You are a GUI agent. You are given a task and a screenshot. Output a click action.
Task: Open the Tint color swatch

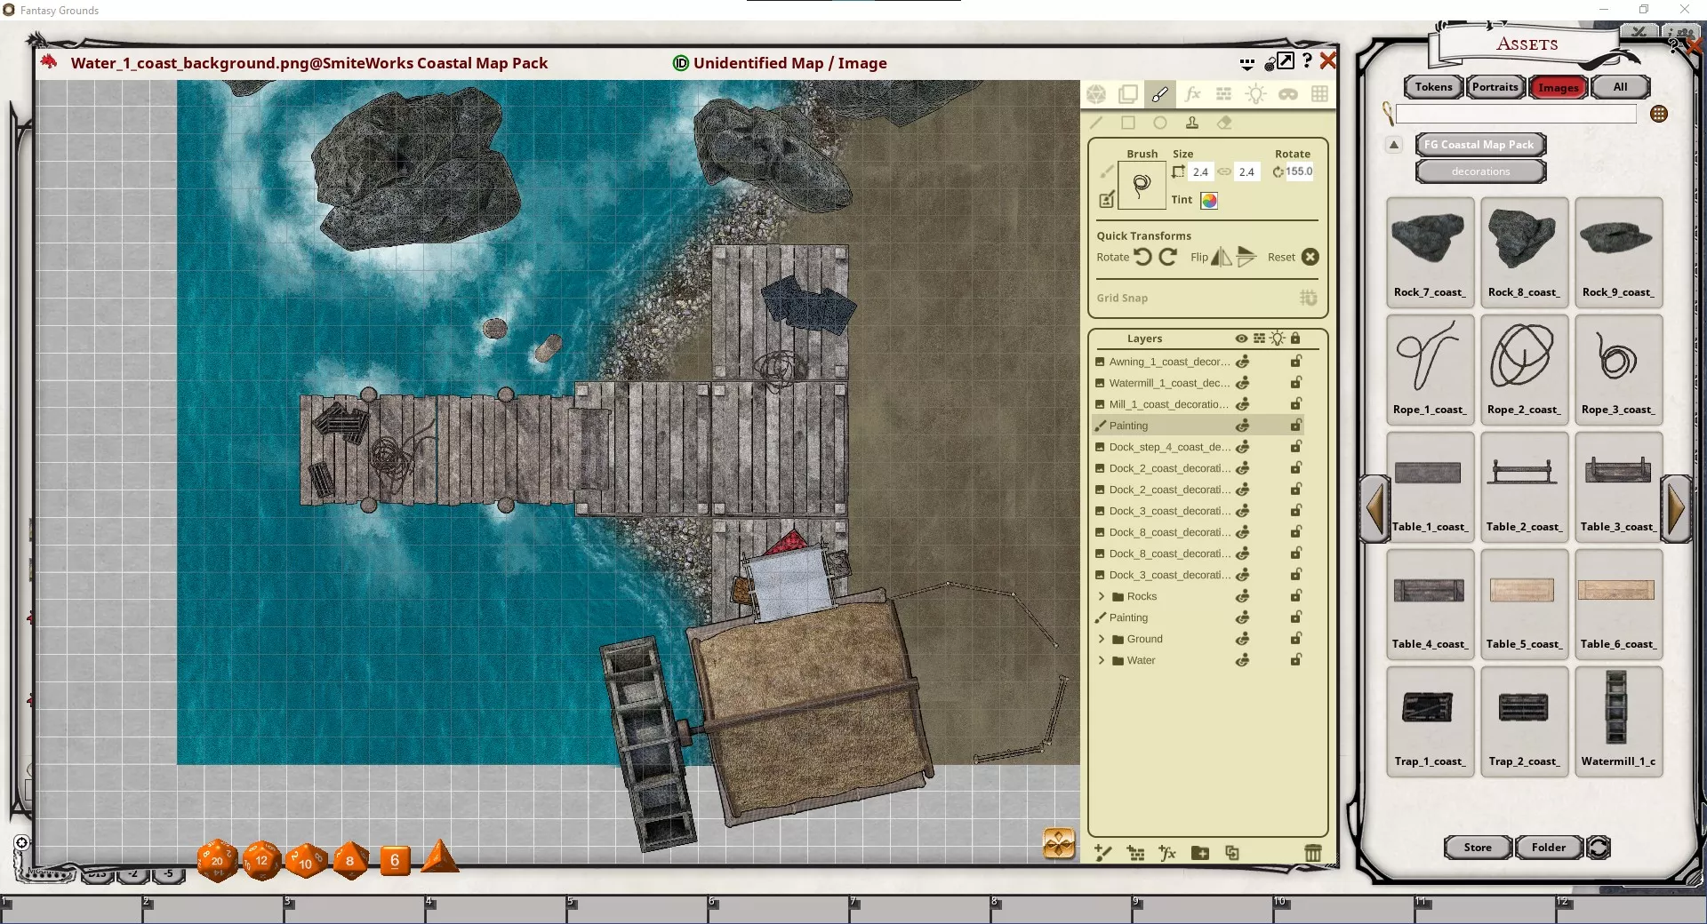[1209, 201]
